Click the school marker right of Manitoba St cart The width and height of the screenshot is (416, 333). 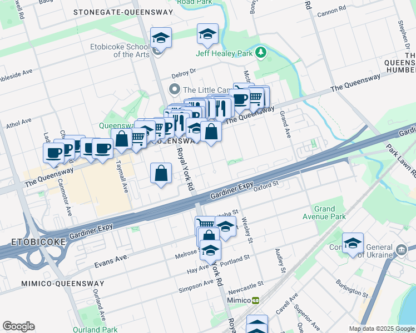(225, 229)
